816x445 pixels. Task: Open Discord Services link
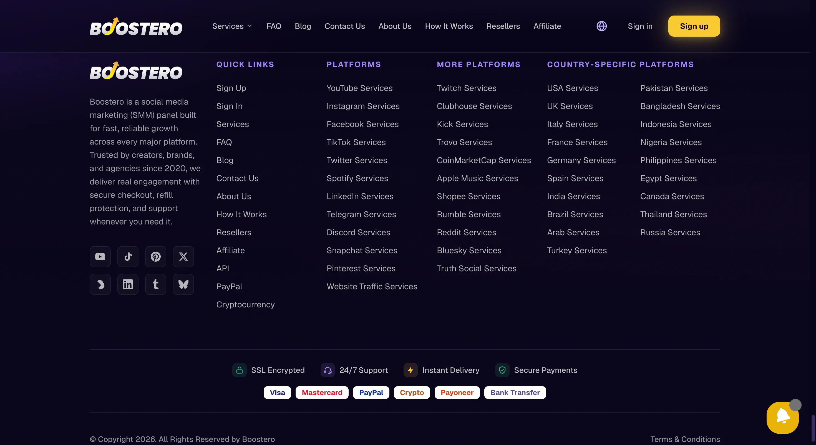coord(358,232)
